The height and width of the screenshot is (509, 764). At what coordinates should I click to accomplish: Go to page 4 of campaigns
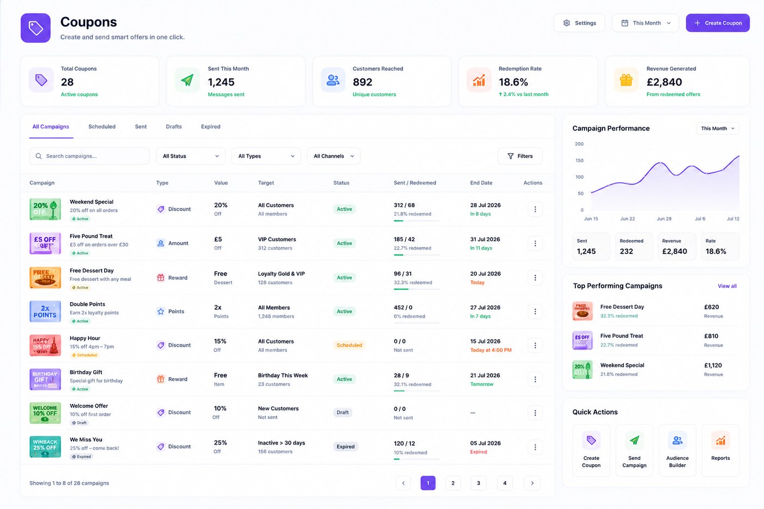[x=505, y=483]
